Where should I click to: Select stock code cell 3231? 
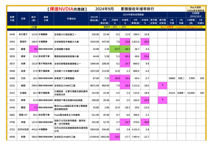tap(12, 85)
